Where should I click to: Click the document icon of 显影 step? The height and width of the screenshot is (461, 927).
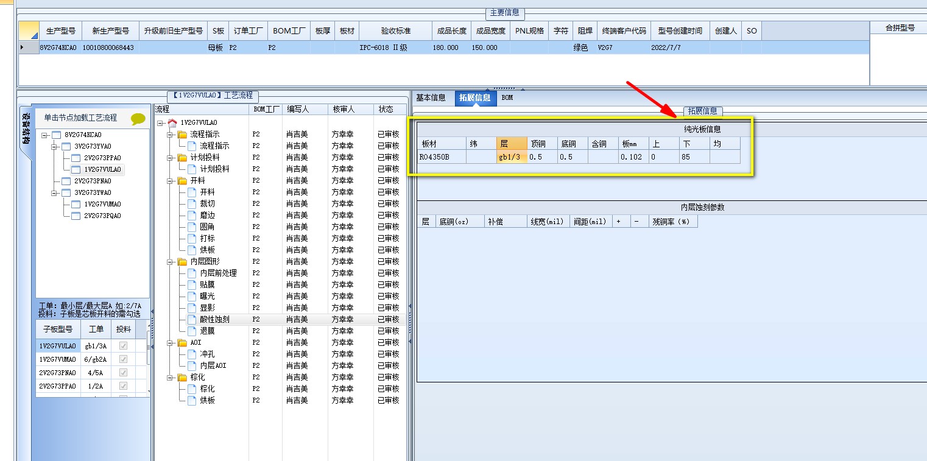tap(192, 308)
